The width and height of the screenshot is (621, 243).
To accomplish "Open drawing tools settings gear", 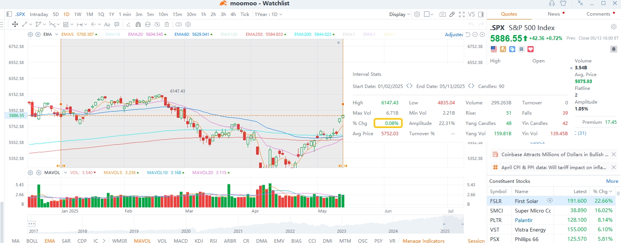I will (x=188, y=24).
